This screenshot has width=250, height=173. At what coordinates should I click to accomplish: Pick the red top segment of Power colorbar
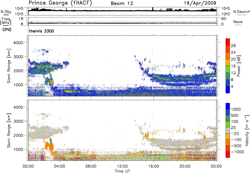tap(228, 42)
